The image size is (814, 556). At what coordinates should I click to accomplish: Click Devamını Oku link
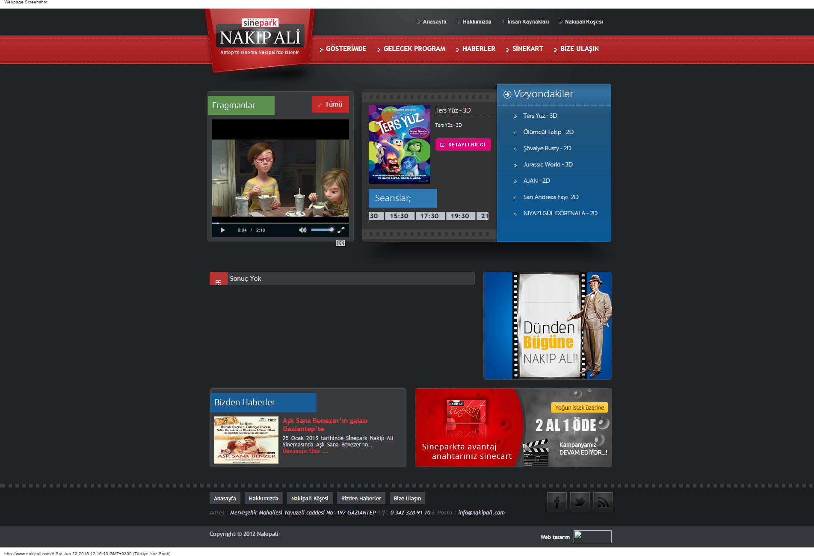click(x=305, y=451)
